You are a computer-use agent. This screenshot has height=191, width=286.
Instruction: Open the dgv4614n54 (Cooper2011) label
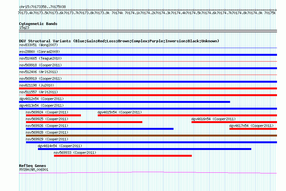60,146
